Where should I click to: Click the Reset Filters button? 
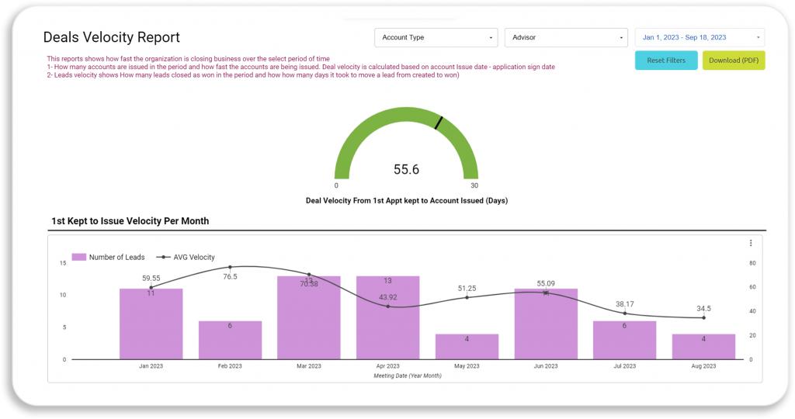pos(666,61)
